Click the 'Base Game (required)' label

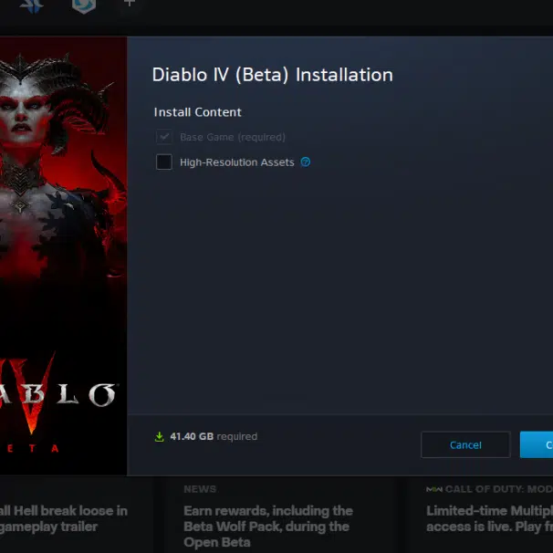(x=233, y=137)
